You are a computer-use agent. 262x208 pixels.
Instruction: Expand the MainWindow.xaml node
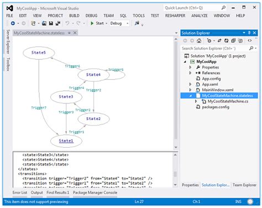[190, 90]
